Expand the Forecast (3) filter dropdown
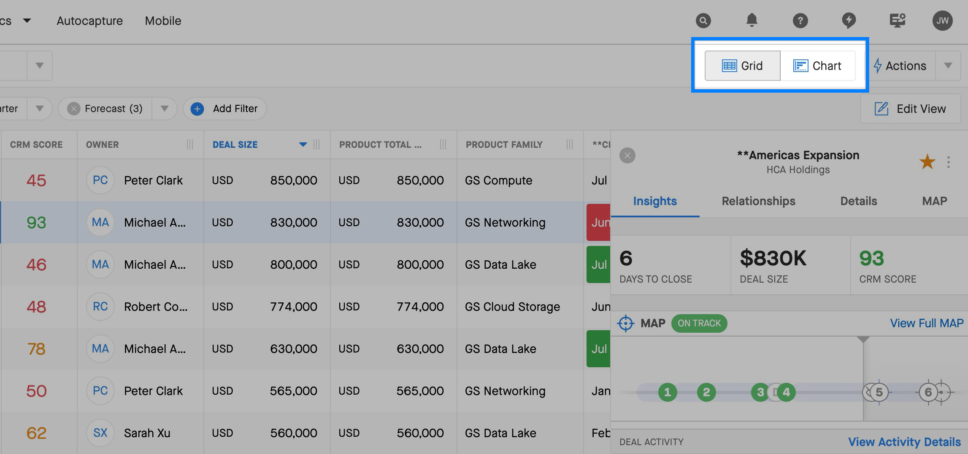The width and height of the screenshot is (968, 454). (x=165, y=109)
